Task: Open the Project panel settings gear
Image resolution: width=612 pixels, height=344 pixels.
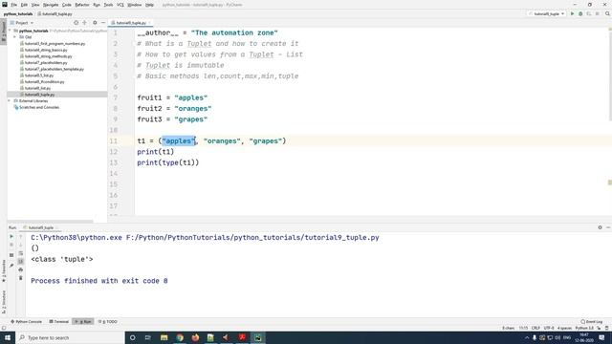Action: pyautogui.click(x=95, y=23)
